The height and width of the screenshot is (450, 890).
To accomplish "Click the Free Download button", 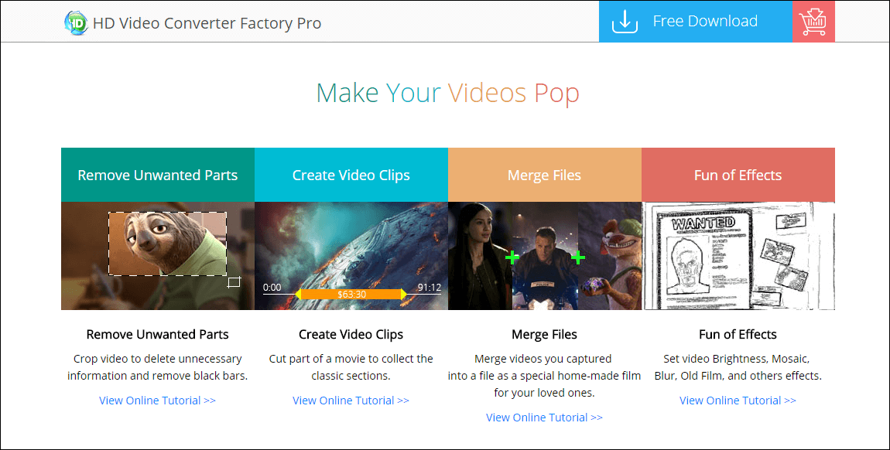I will [695, 22].
